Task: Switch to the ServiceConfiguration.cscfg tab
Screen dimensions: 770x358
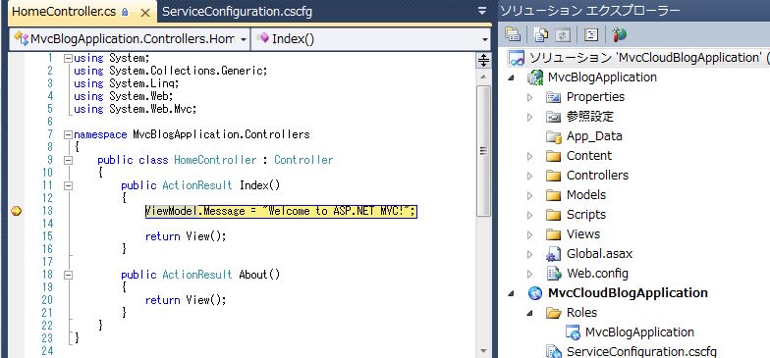Action: [x=237, y=12]
